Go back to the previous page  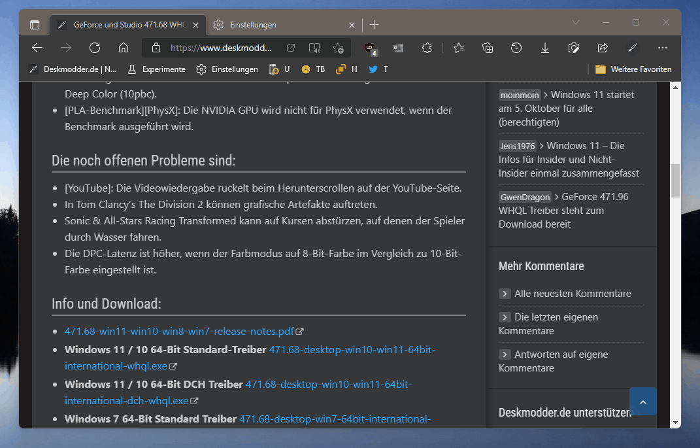click(37, 48)
